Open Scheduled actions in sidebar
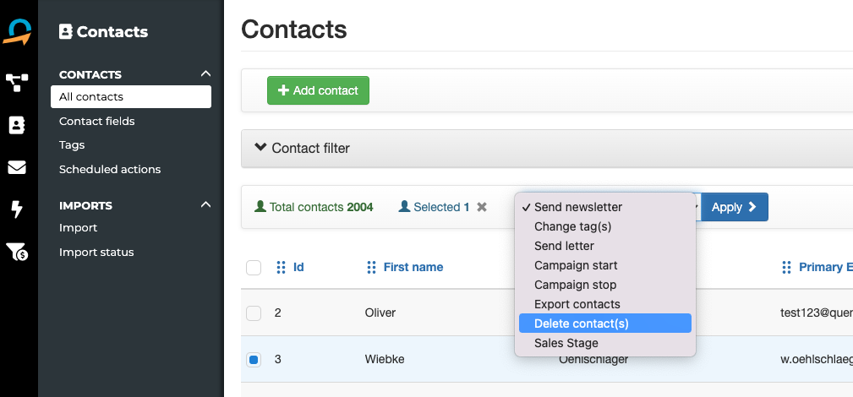This screenshot has width=853, height=397. [x=110, y=169]
